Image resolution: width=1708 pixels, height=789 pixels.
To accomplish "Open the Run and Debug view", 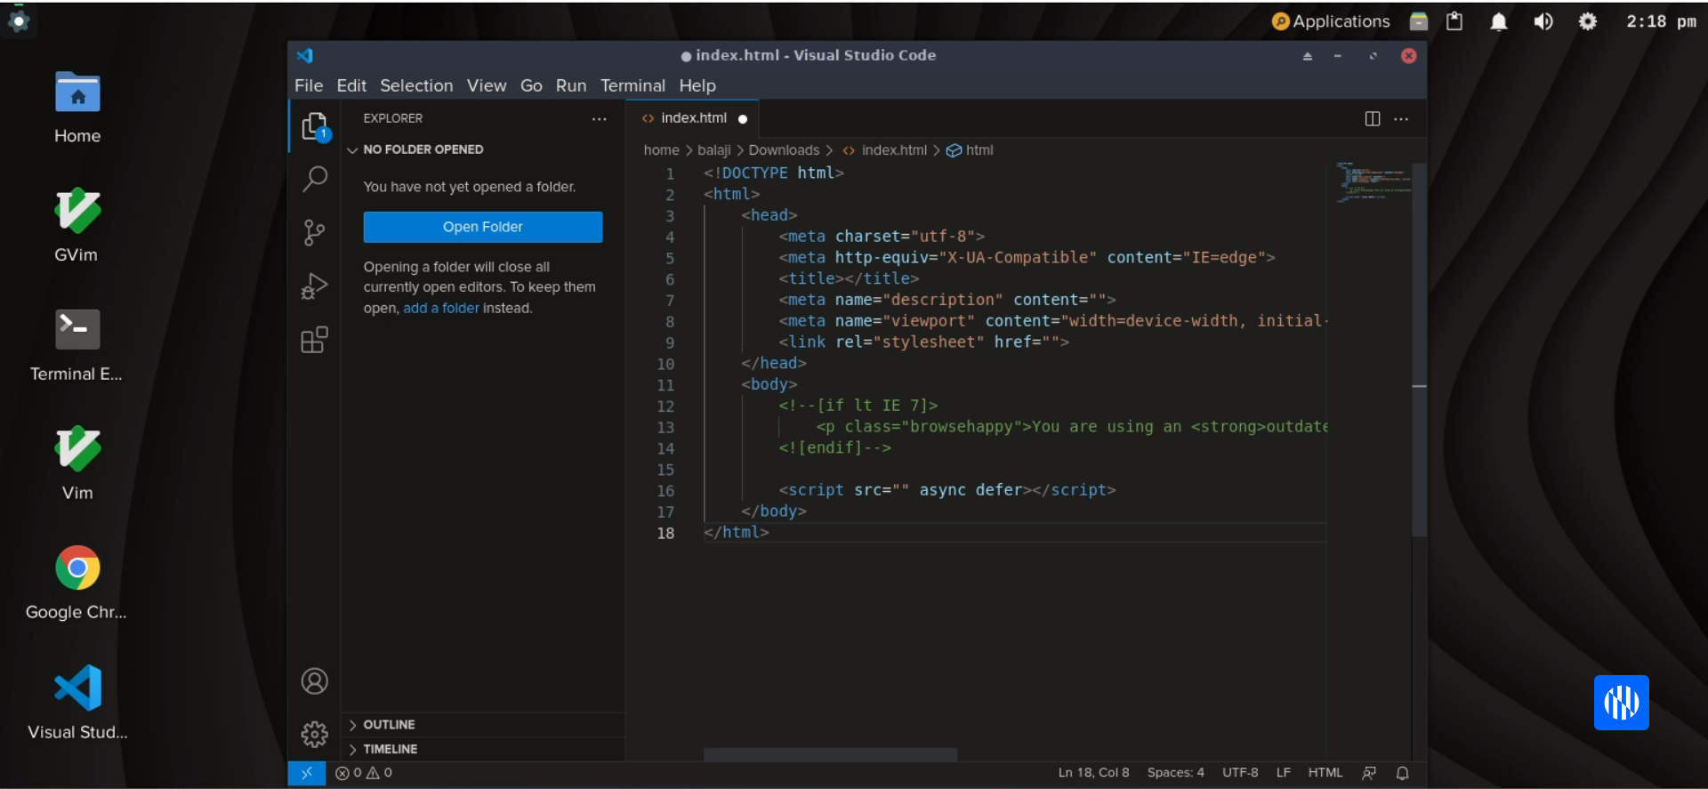I will 315,286.
